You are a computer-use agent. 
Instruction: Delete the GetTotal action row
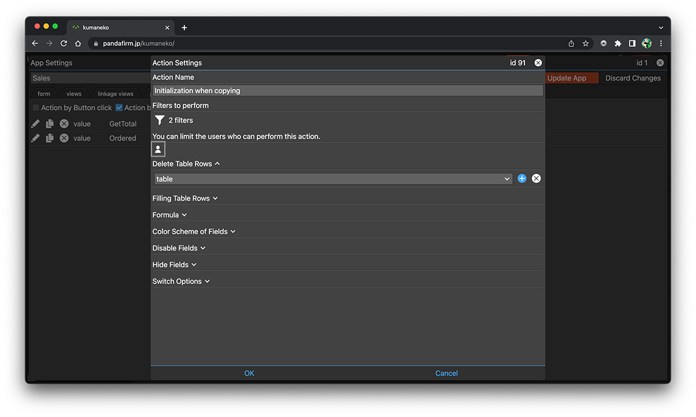click(x=64, y=123)
